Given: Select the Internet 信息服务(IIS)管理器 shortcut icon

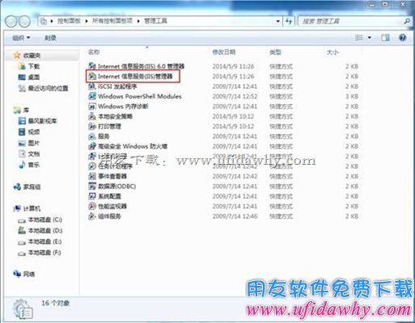Looking at the screenshot, I should (92, 76).
